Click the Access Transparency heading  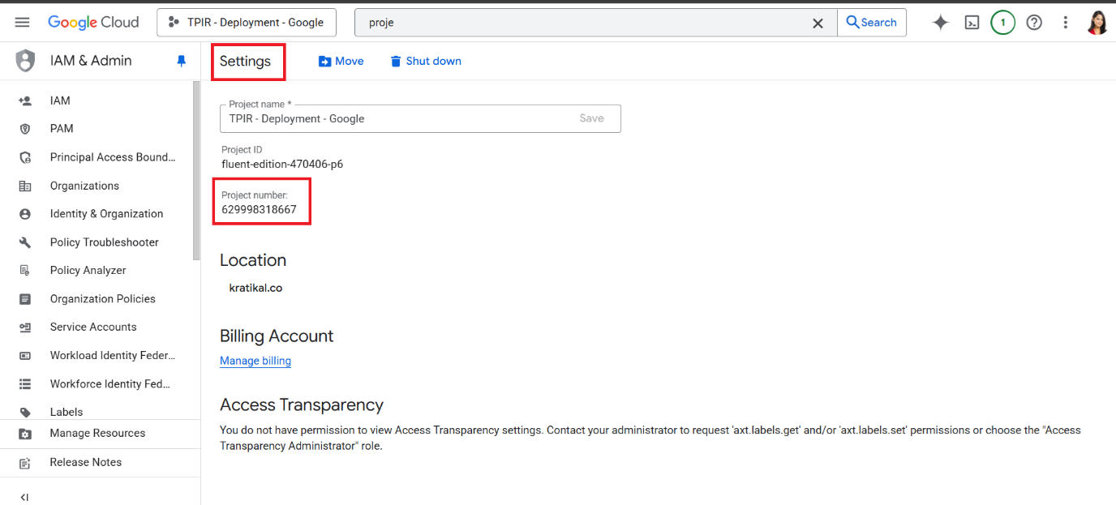302,405
